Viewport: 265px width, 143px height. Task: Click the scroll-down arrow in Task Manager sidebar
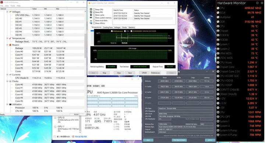pyautogui.click(x=80, y=132)
